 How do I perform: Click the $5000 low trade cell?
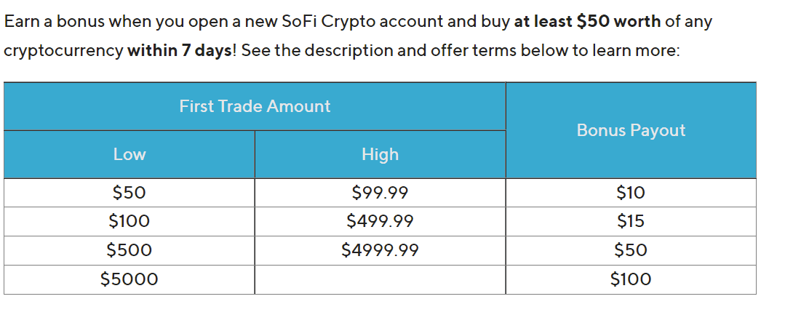[129, 279]
